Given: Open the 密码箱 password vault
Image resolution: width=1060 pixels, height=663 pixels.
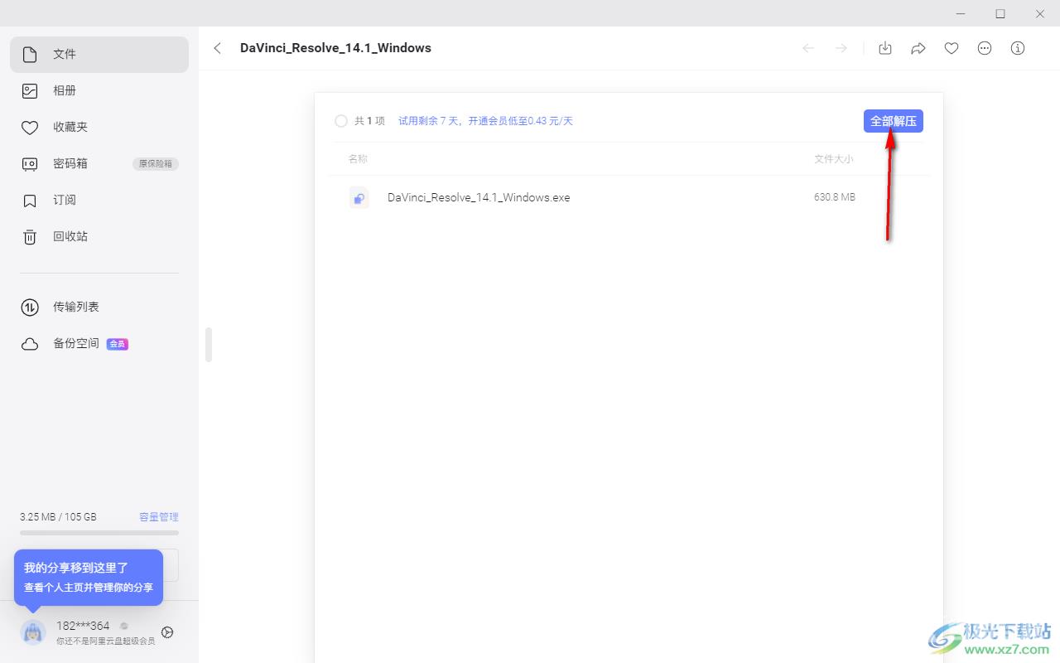Looking at the screenshot, I should (99, 164).
